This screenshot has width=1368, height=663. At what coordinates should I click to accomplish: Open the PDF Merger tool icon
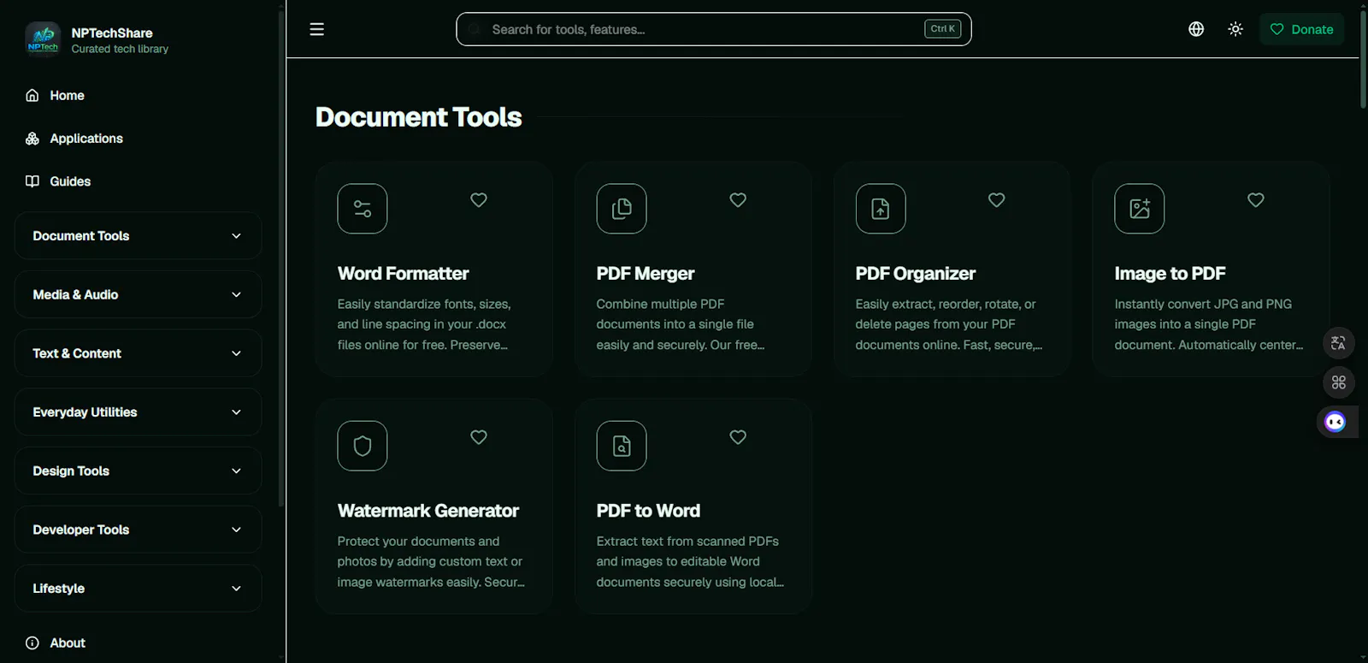[622, 209]
